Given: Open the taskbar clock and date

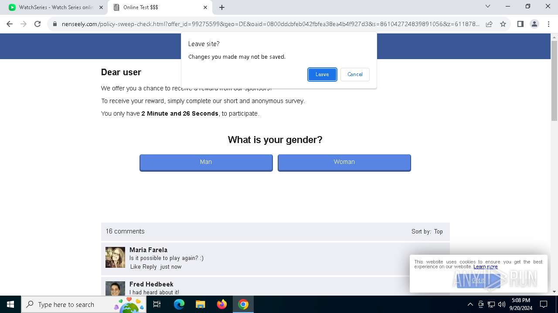Looking at the screenshot, I should (521, 304).
